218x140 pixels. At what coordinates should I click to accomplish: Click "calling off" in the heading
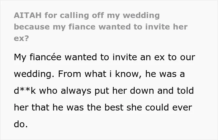82,16
